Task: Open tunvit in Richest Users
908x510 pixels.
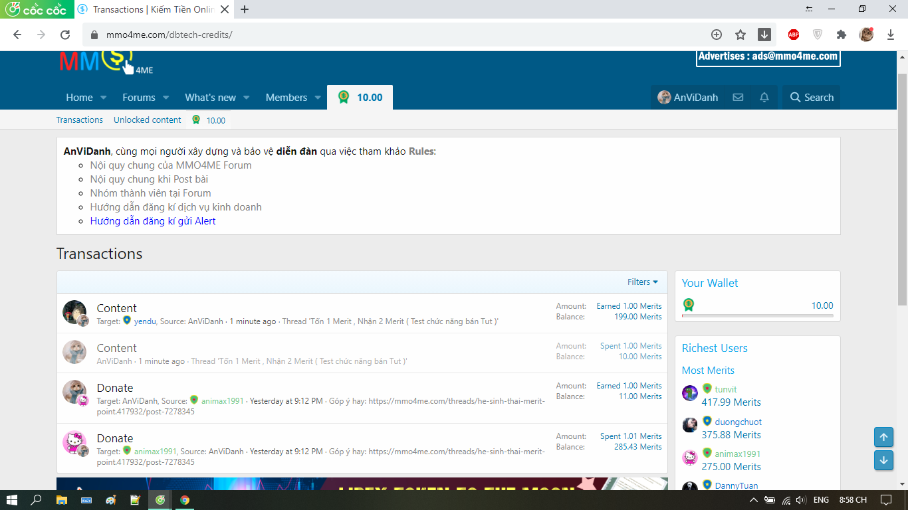Action: click(x=726, y=389)
